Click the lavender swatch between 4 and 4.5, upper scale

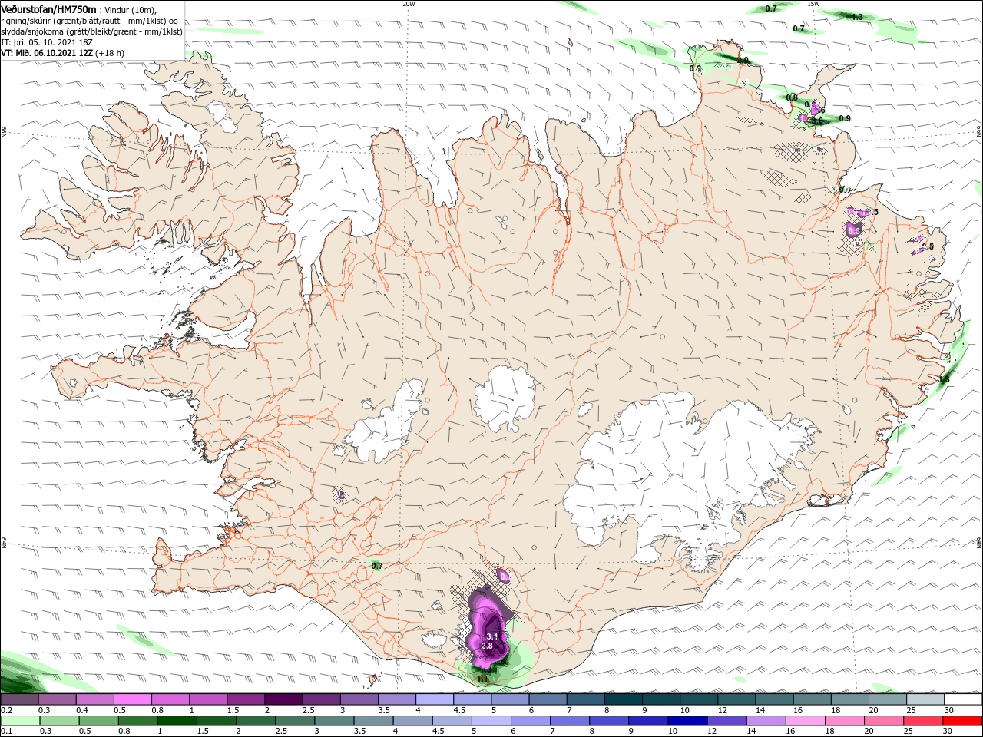(435, 699)
